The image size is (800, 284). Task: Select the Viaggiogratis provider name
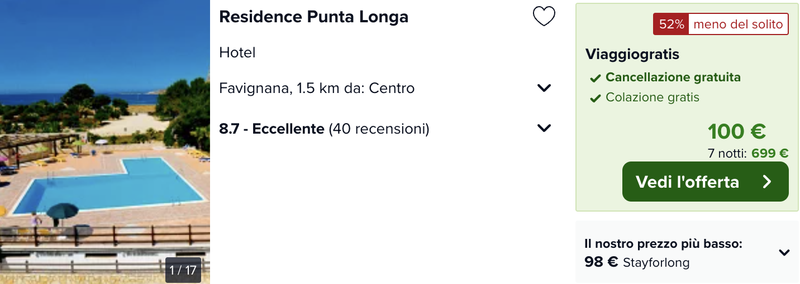[x=632, y=55]
